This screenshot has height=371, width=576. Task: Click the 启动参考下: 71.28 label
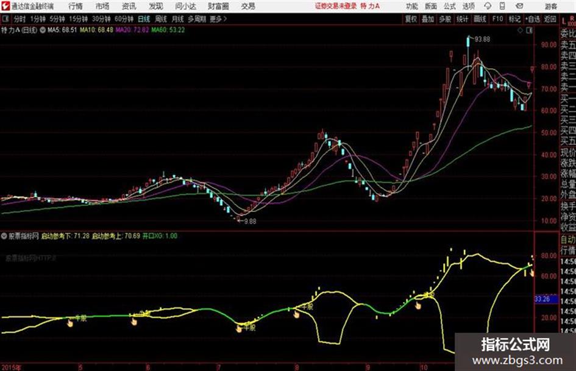coord(65,236)
